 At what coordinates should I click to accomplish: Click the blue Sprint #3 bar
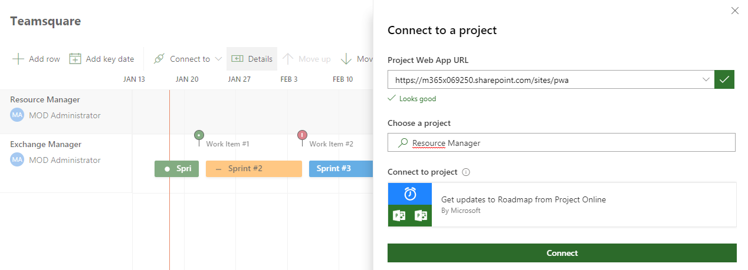point(340,169)
